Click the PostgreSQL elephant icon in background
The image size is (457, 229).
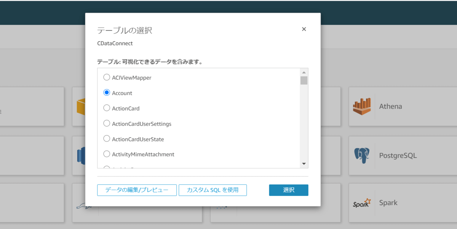click(x=362, y=155)
